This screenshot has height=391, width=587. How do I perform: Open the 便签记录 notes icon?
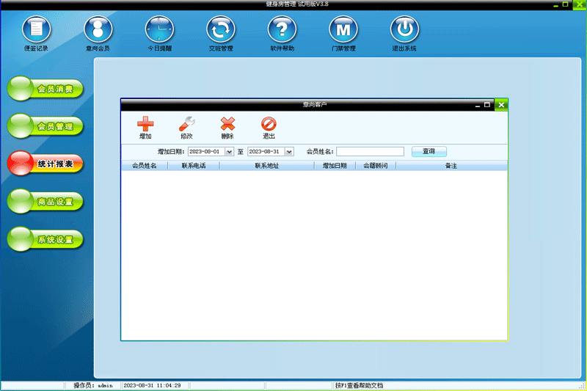pyautogui.click(x=36, y=29)
